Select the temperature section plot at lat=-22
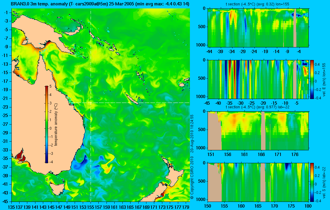This screenshot has height=210, width=330. click(258, 131)
